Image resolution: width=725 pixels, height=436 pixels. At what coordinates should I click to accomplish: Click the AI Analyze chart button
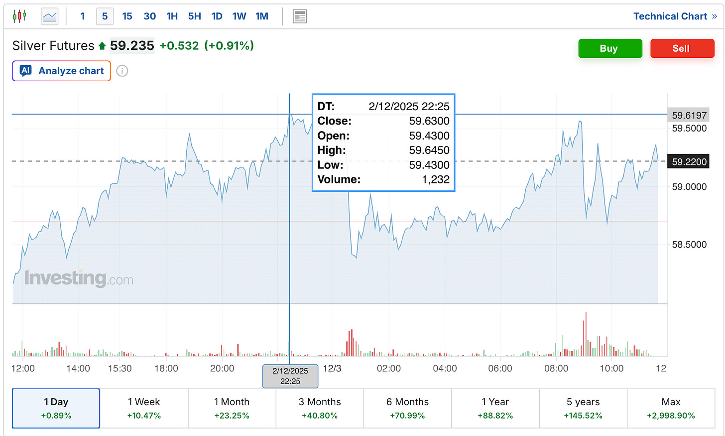tap(62, 71)
